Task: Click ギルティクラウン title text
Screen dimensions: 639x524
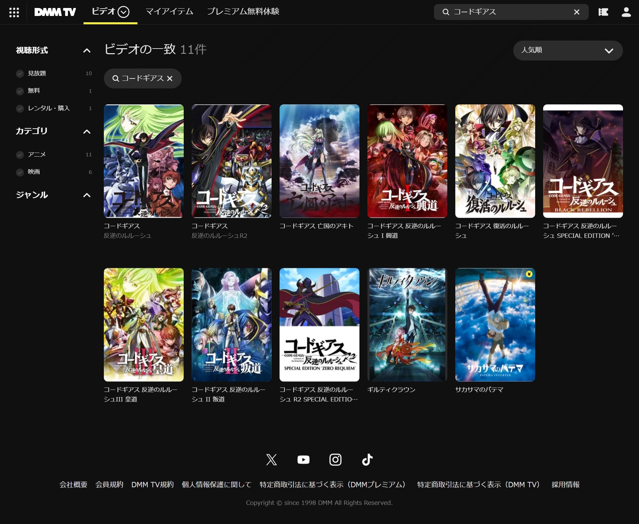Action: 391,390
